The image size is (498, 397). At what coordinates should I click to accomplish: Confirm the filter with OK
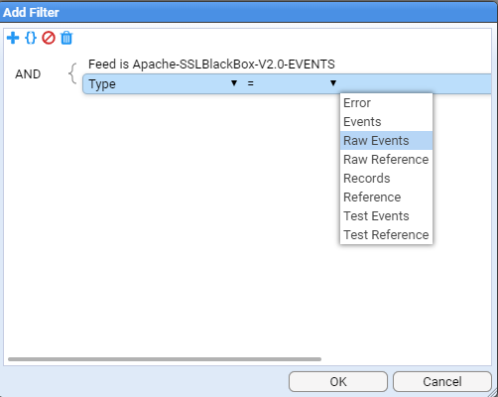point(338,382)
